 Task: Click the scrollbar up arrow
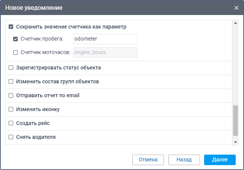236,23
